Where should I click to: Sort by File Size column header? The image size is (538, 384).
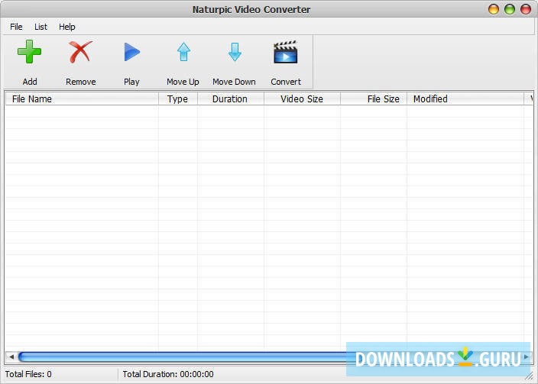click(374, 99)
